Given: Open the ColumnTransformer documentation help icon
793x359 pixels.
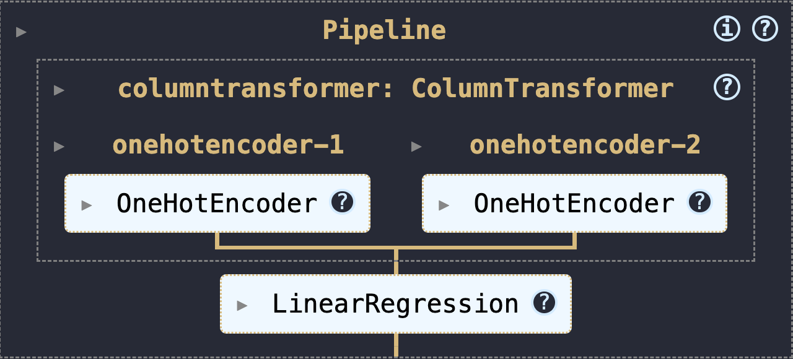Looking at the screenshot, I should 727,87.
